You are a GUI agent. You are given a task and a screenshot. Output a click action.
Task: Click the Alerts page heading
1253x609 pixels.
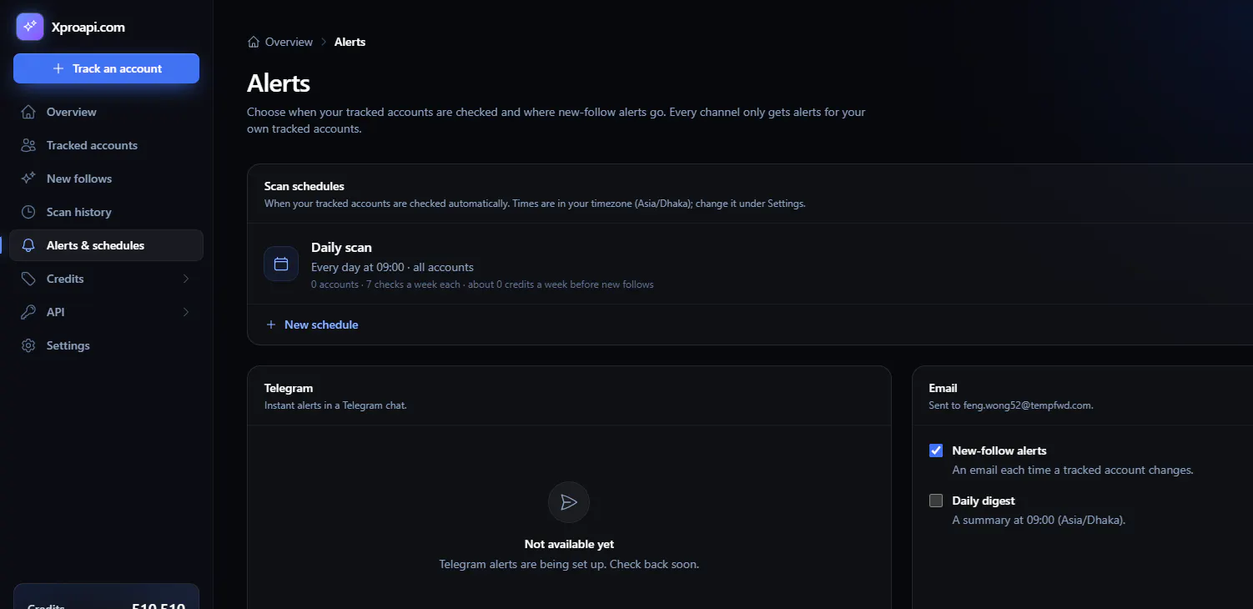(x=279, y=83)
